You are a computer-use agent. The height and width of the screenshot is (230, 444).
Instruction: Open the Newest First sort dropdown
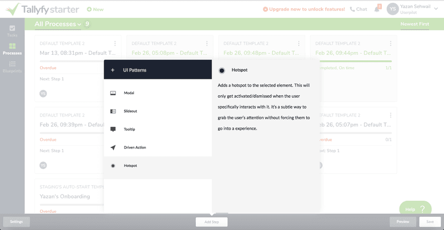415,24
